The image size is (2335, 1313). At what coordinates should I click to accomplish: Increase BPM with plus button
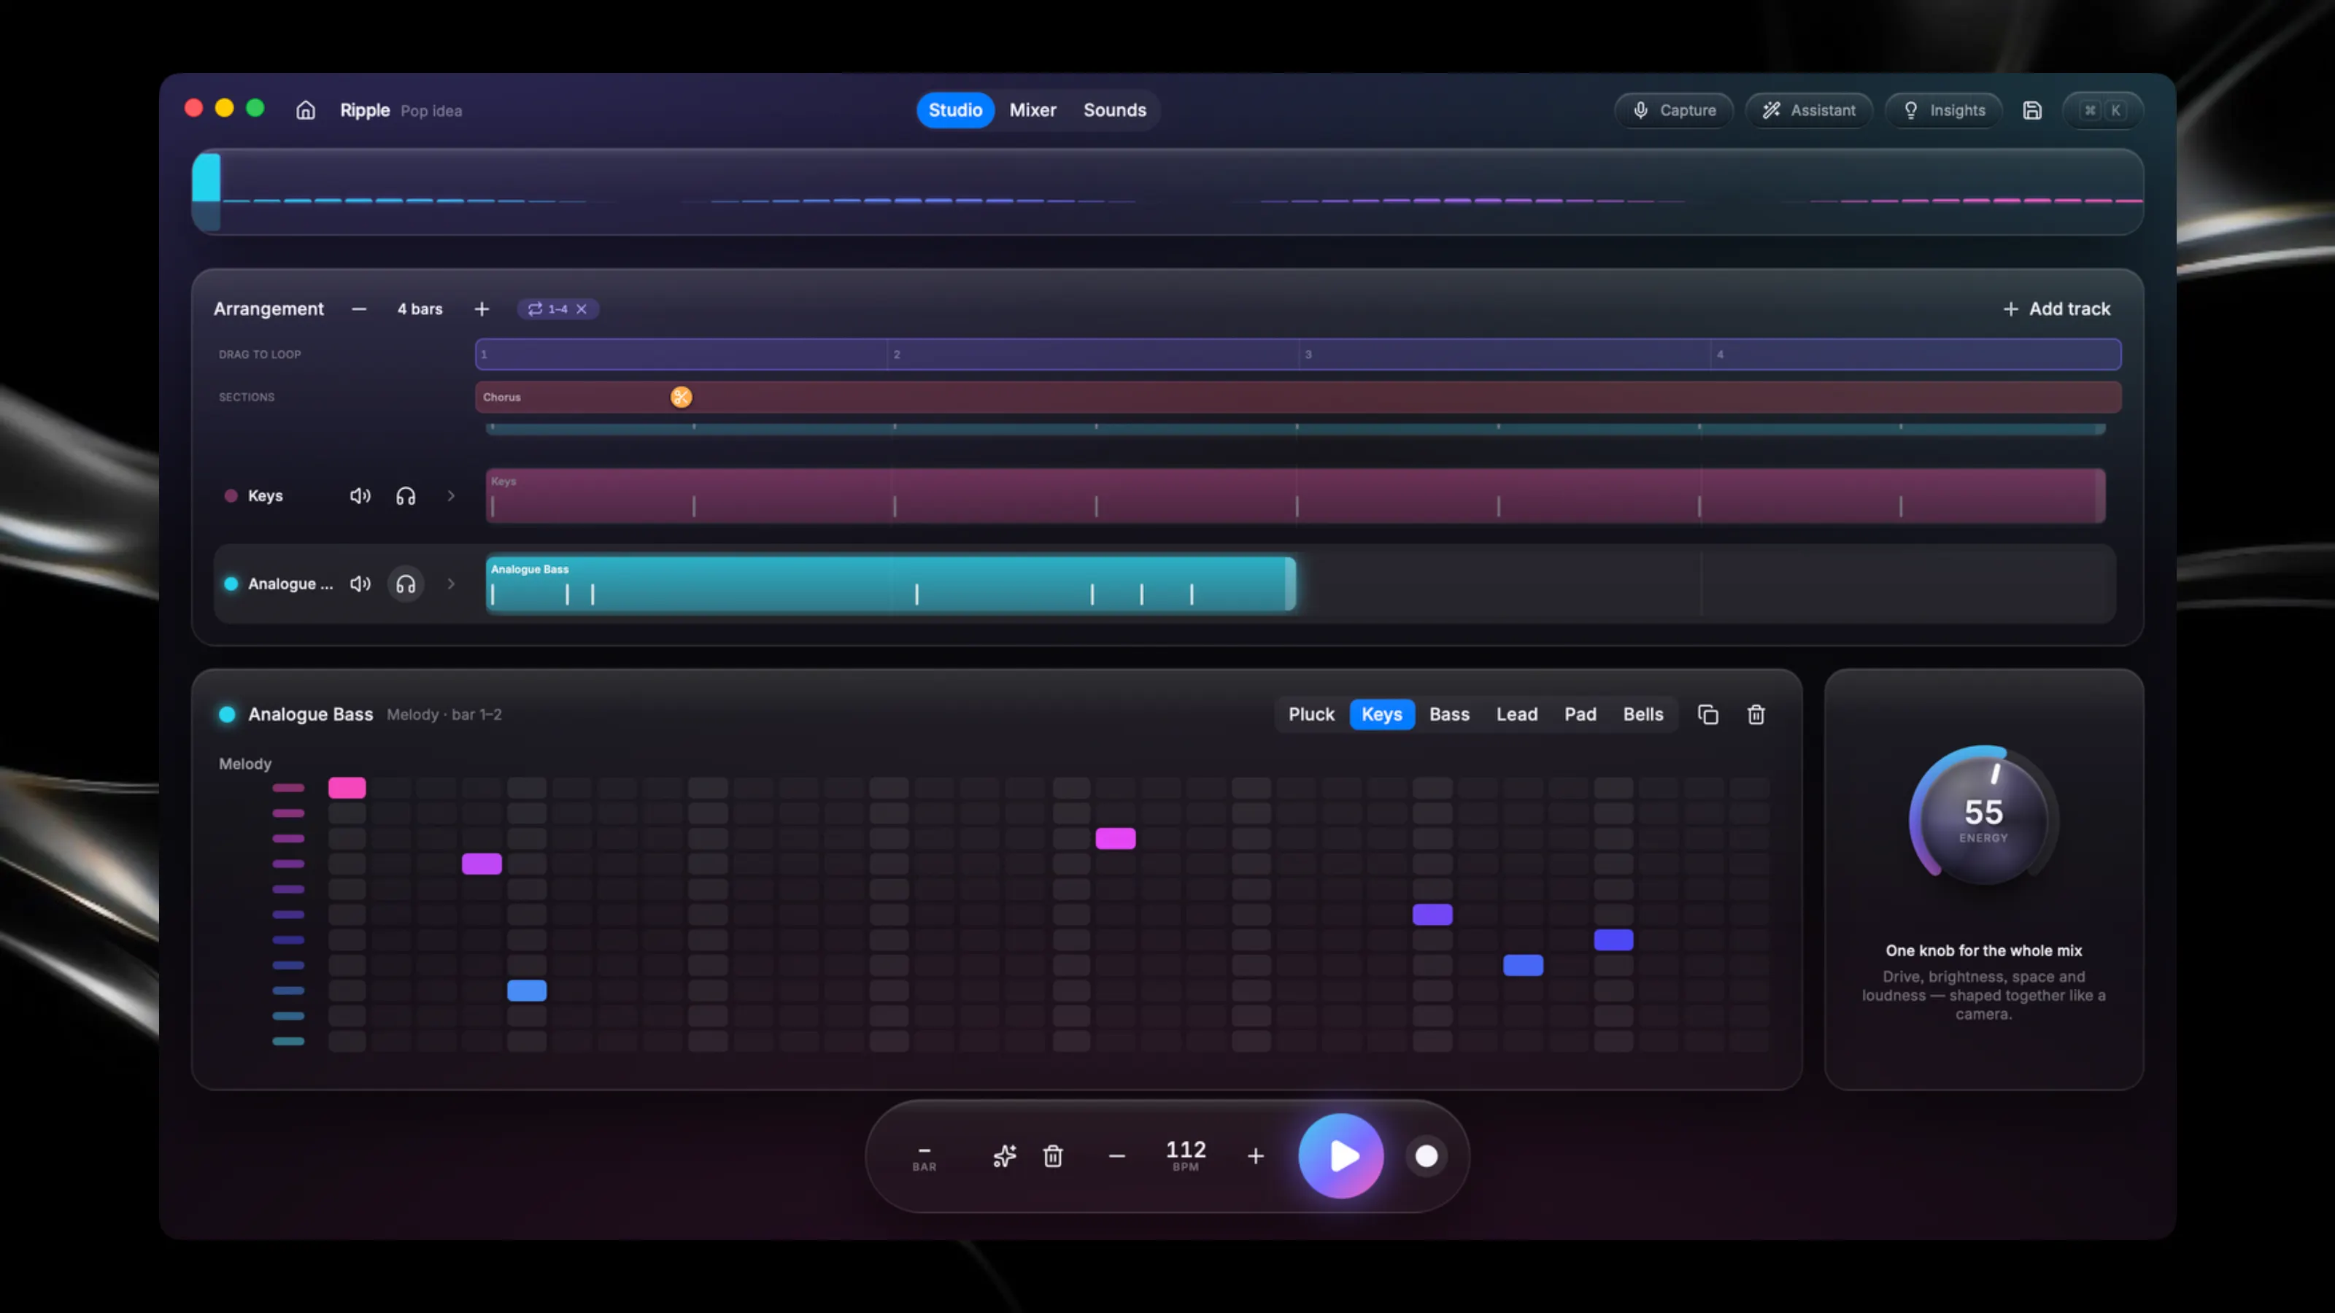pyautogui.click(x=1255, y=1156)
